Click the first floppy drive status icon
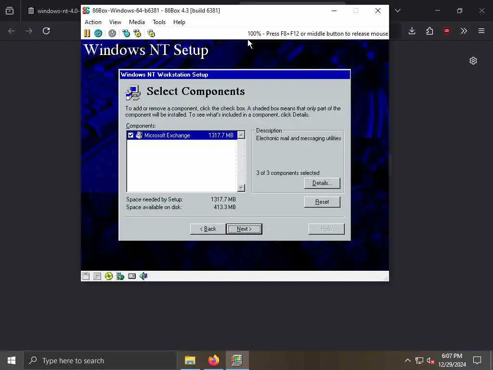 86,276
